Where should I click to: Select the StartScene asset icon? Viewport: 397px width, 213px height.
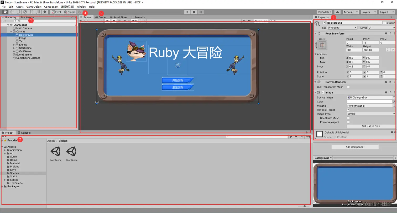point(71,152)
